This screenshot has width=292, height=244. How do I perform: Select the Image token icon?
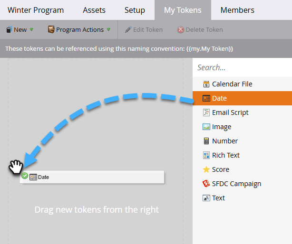pos(206,127)
